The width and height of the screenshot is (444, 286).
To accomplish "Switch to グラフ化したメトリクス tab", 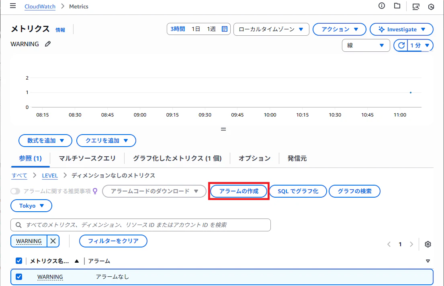I will pos(177,158).
